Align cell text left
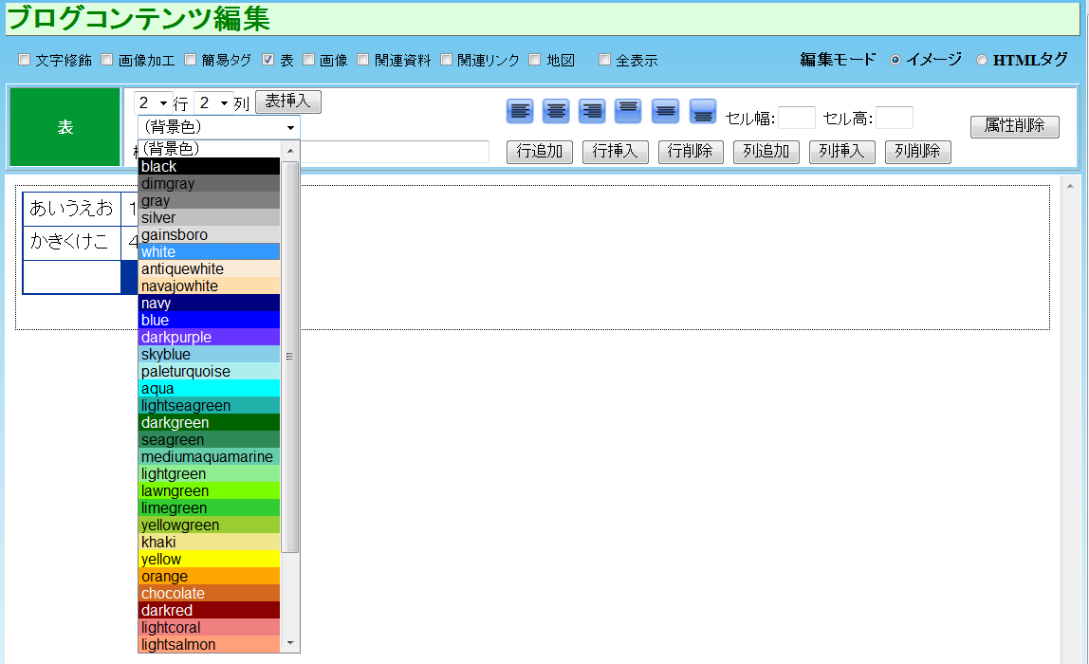Image resolution: width=1089 pixels, height=664 pixels. (520, 111)
